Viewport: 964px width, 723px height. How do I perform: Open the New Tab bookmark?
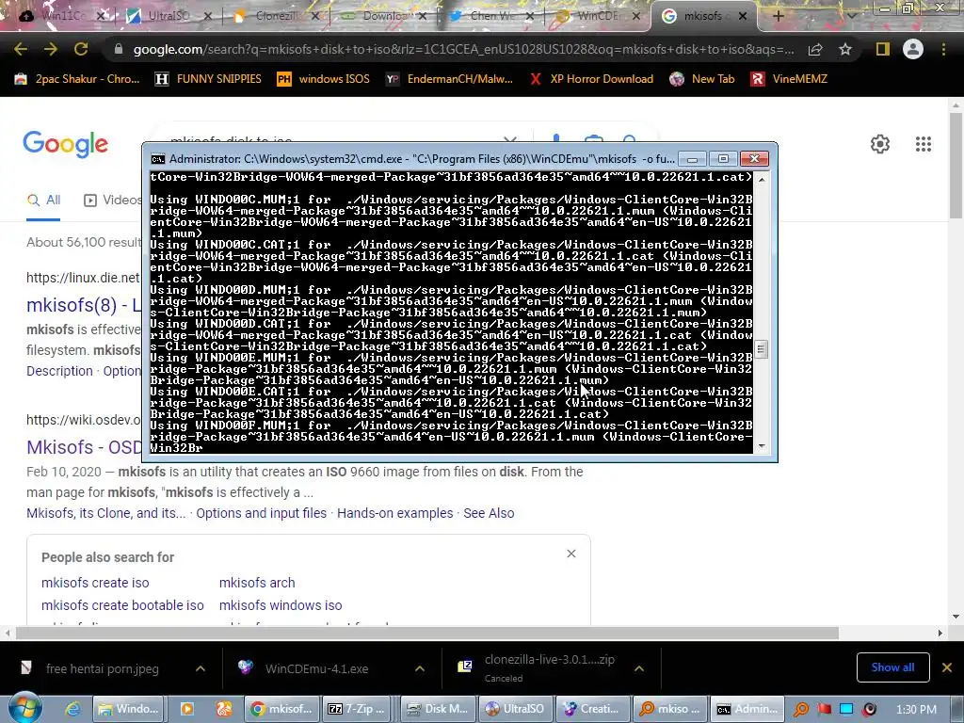point(702,79)
